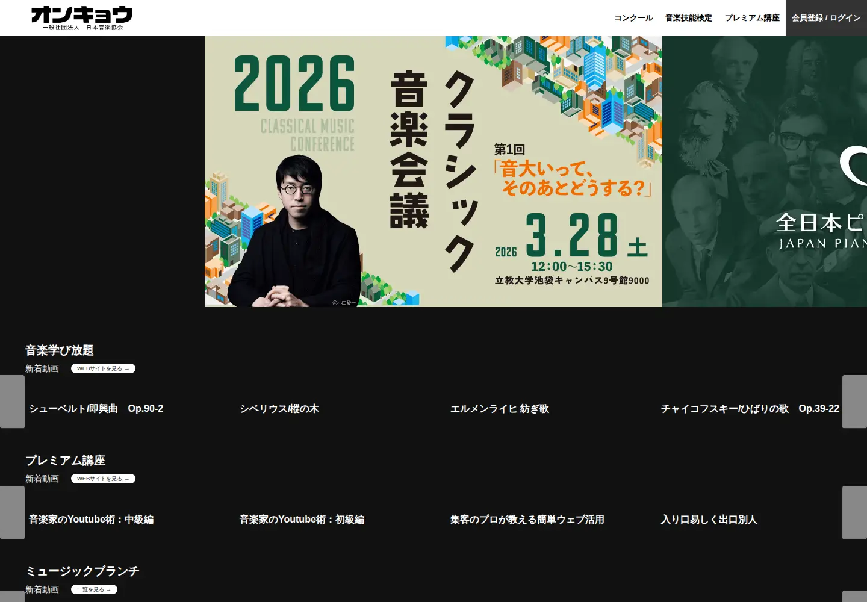The height and width of the screenshot is (602, 867).
Task: Open 集客のプロが教える簡単ウェブ活用
Action: coord(527,520)
